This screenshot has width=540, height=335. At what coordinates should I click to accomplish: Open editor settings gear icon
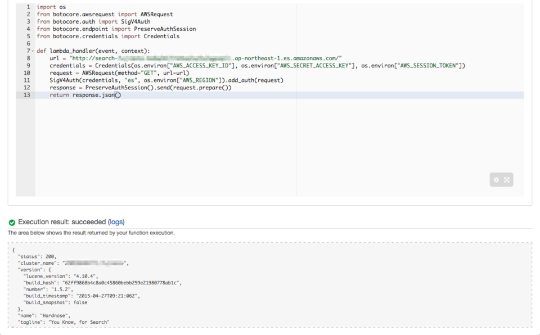tap(496, 180)
